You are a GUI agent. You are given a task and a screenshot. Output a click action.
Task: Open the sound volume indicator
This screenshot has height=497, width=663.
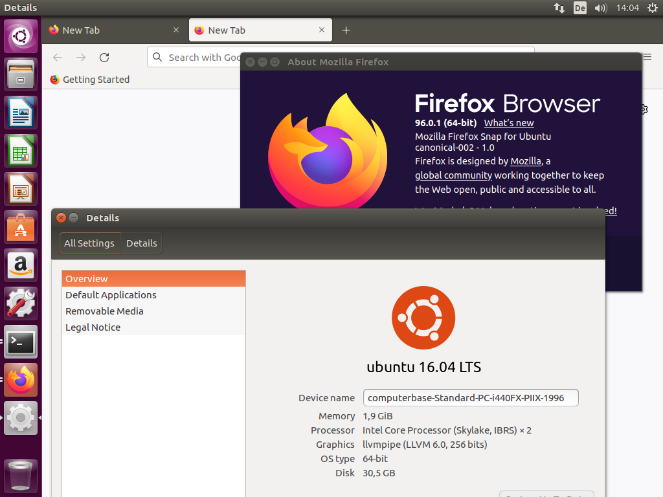click(600, 8)
